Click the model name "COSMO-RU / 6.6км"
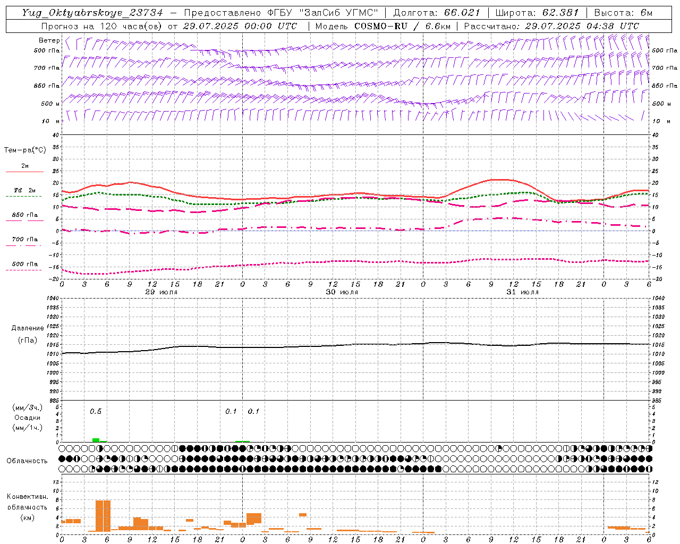Image resolution: width=680 pixels, height=544 pixels. click(x=403, y=26)
